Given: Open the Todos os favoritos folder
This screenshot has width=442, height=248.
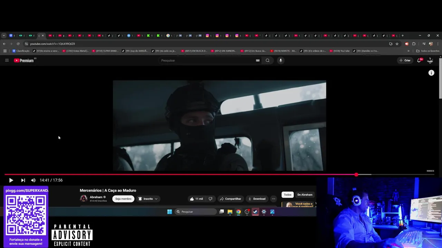Looking at the screenshot, I should (428, 51).
